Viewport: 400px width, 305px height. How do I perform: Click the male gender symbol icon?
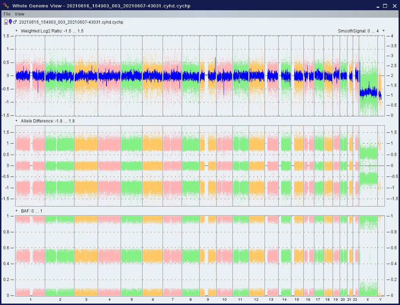(15, 22)
